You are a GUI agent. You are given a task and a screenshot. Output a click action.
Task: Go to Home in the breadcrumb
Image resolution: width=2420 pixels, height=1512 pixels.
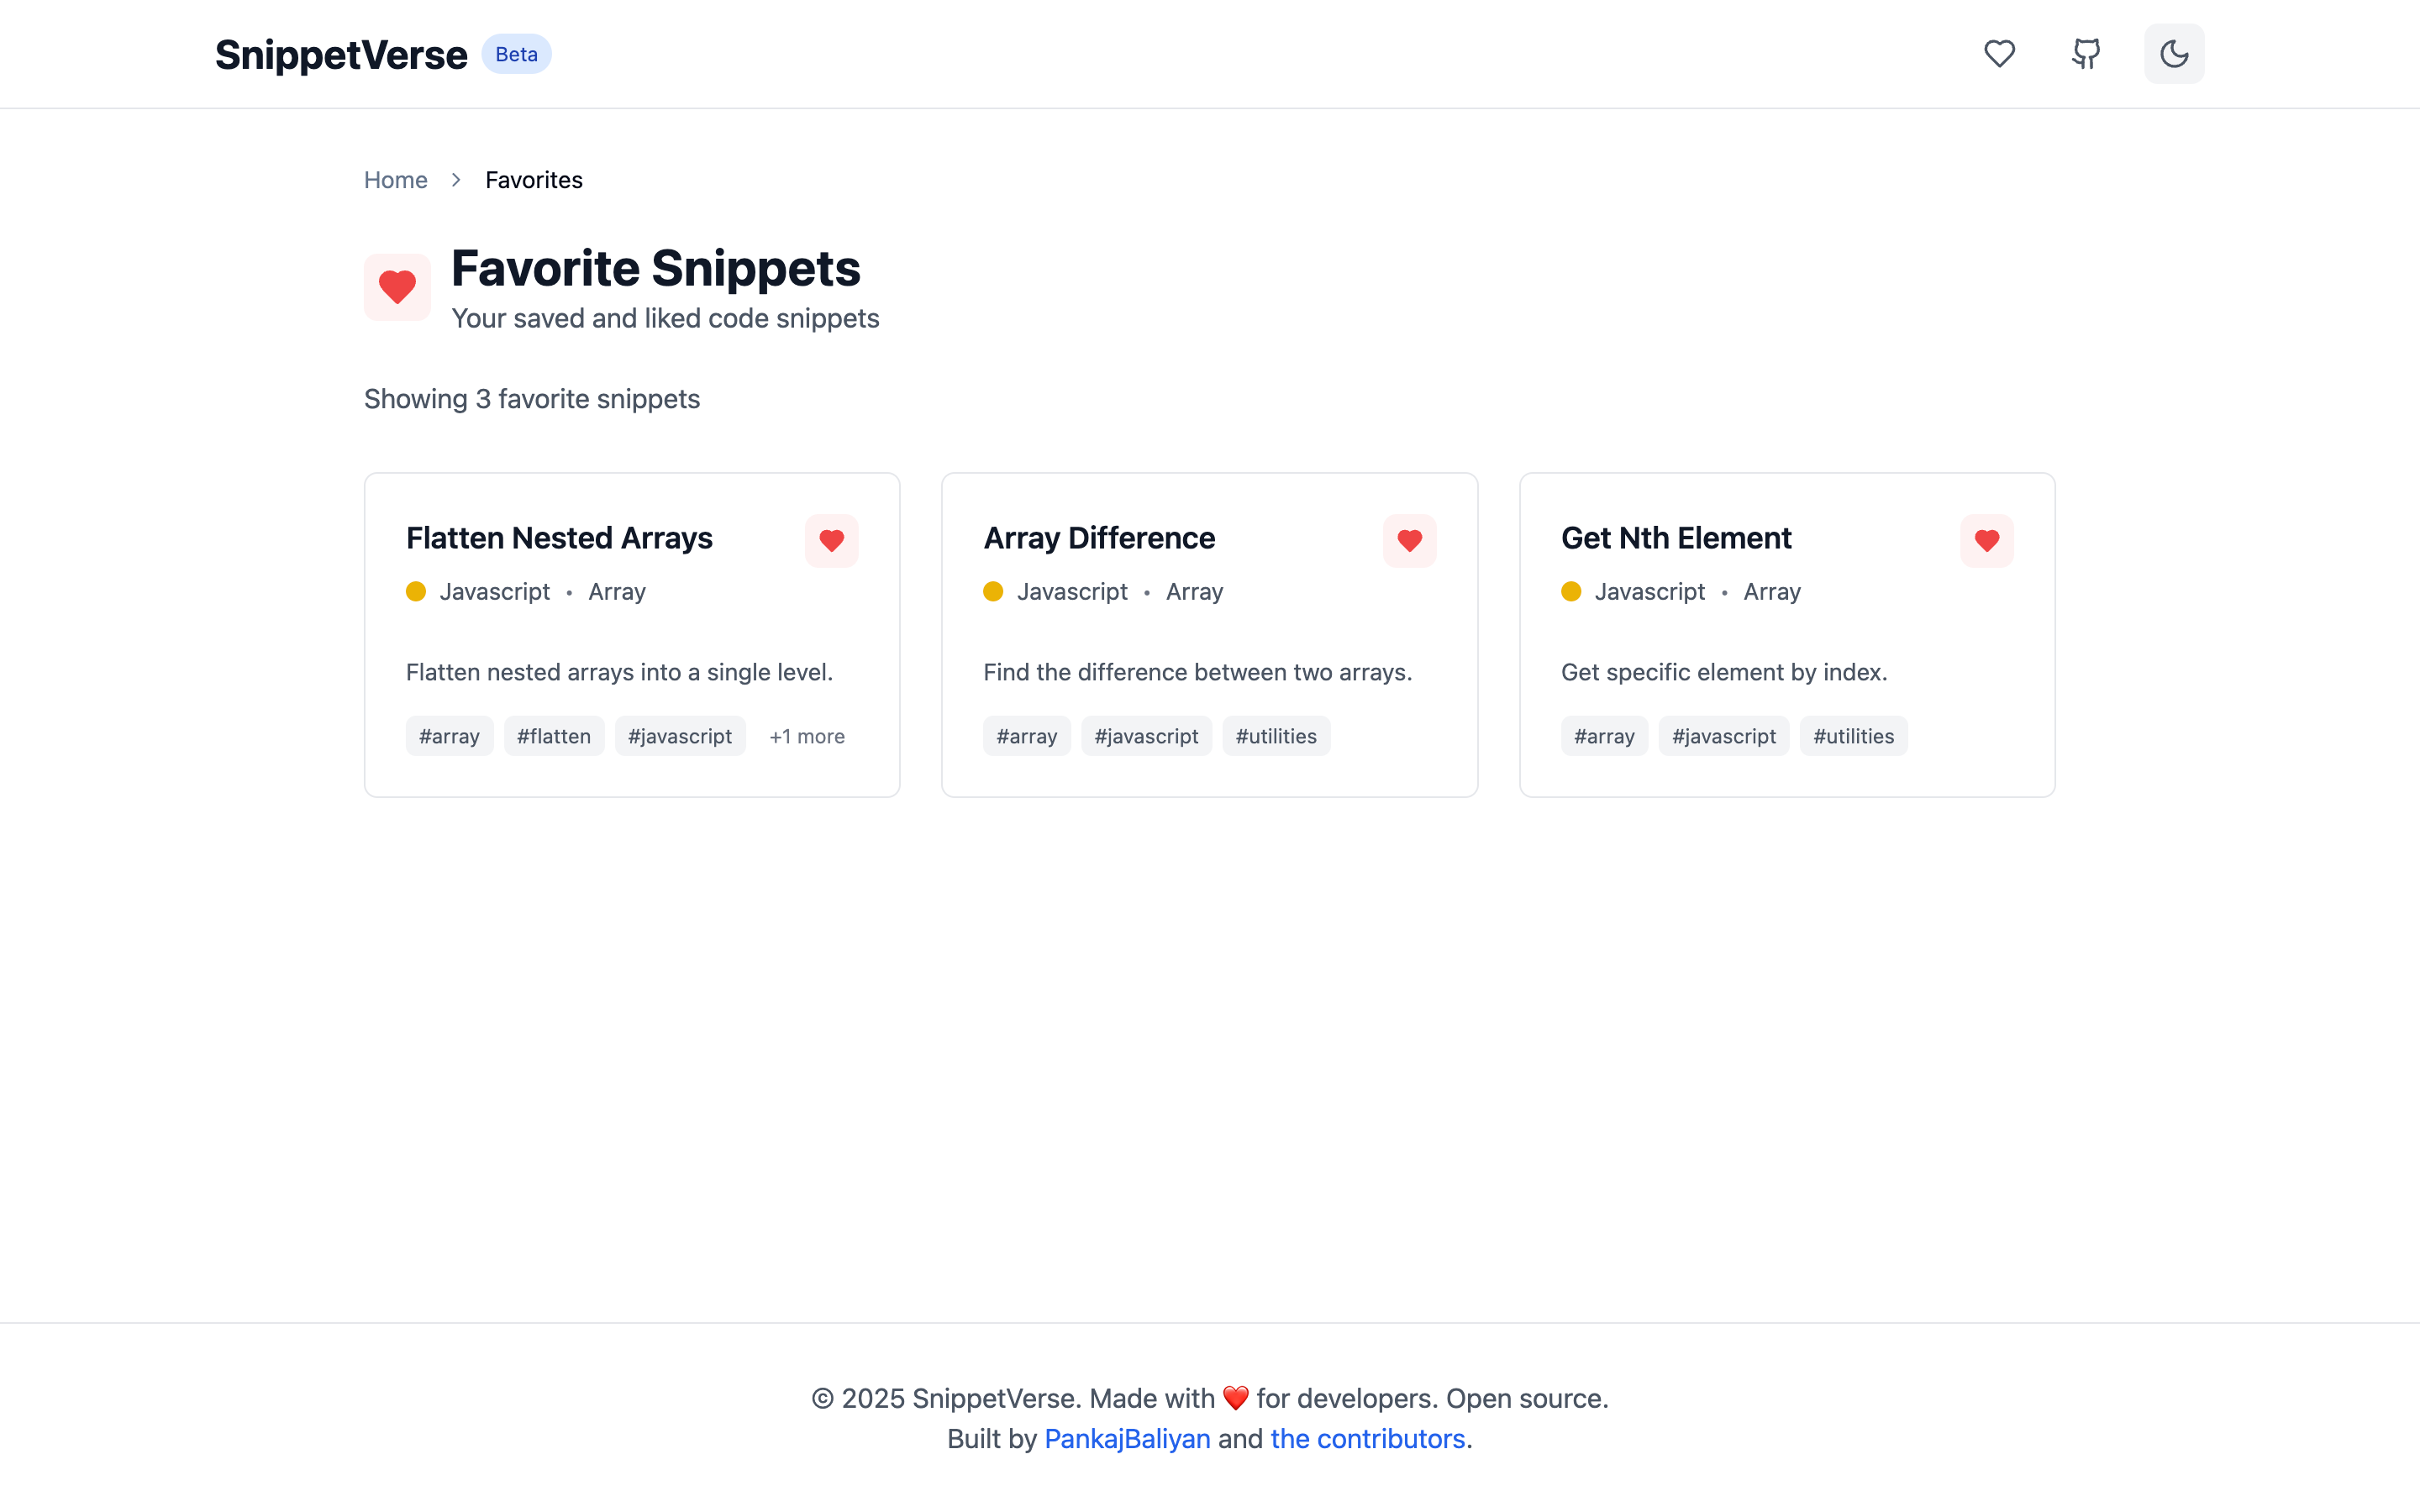396,180
